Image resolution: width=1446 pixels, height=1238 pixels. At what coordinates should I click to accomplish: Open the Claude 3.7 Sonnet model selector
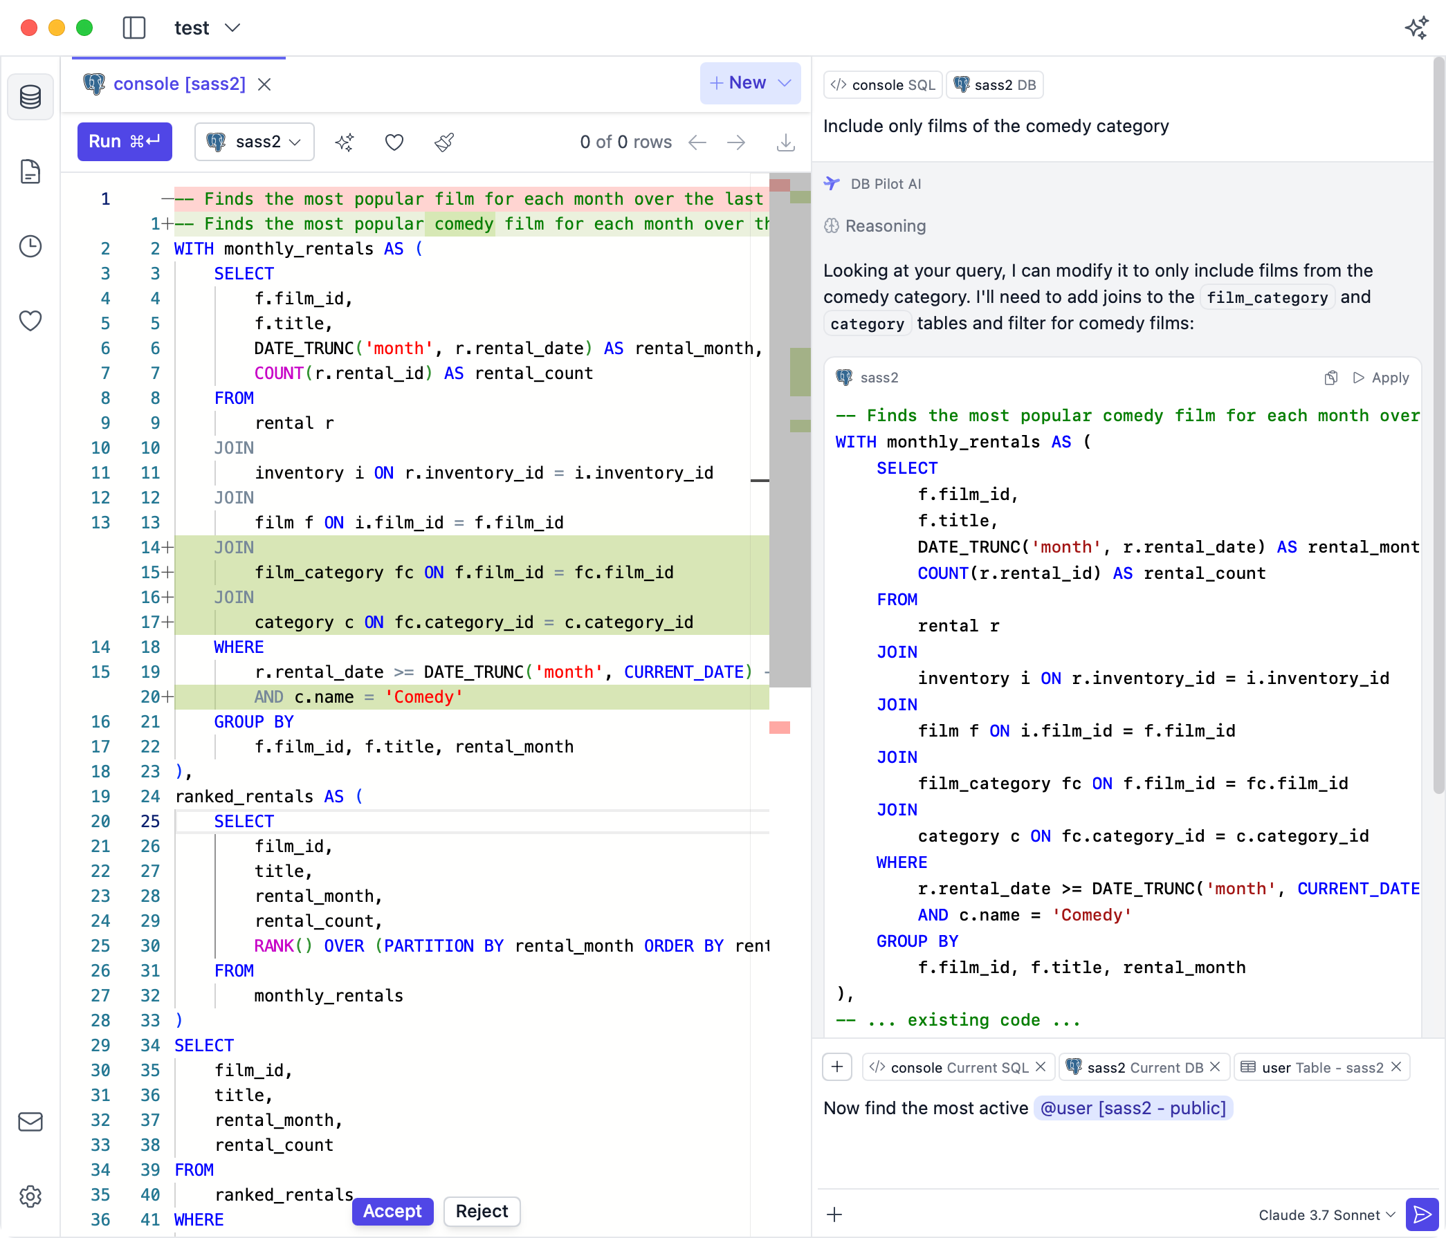pyautogui.click(x=1326, y=1214)
